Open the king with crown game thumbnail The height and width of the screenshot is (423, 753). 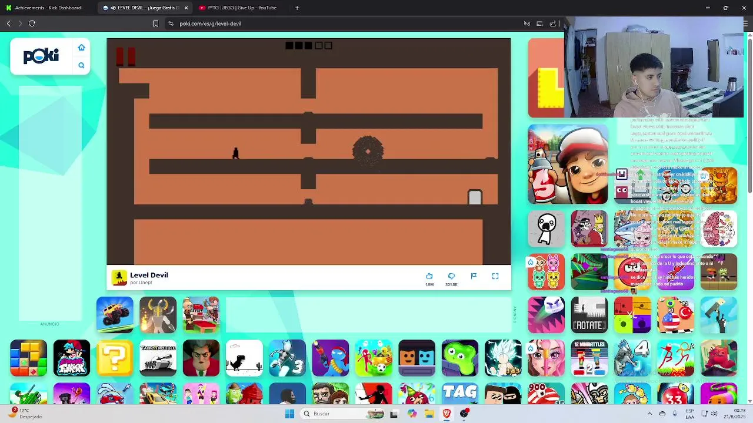tap(589, 229)
